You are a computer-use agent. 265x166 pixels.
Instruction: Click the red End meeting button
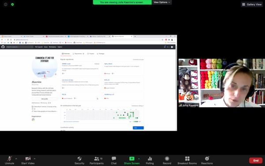point(256,160)
